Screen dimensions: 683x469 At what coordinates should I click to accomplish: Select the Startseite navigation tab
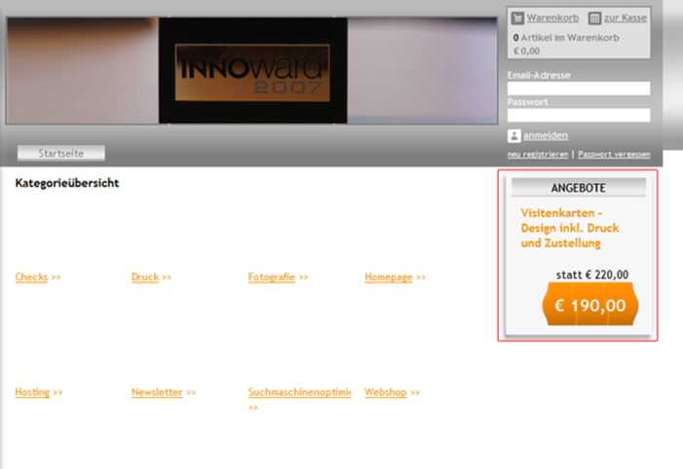coord(61,153)
